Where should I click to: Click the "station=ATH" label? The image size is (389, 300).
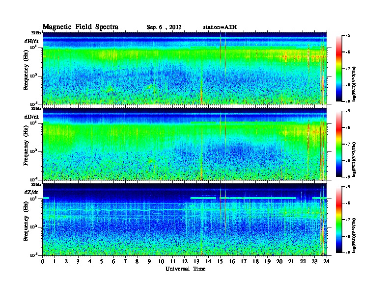point(220,27)
